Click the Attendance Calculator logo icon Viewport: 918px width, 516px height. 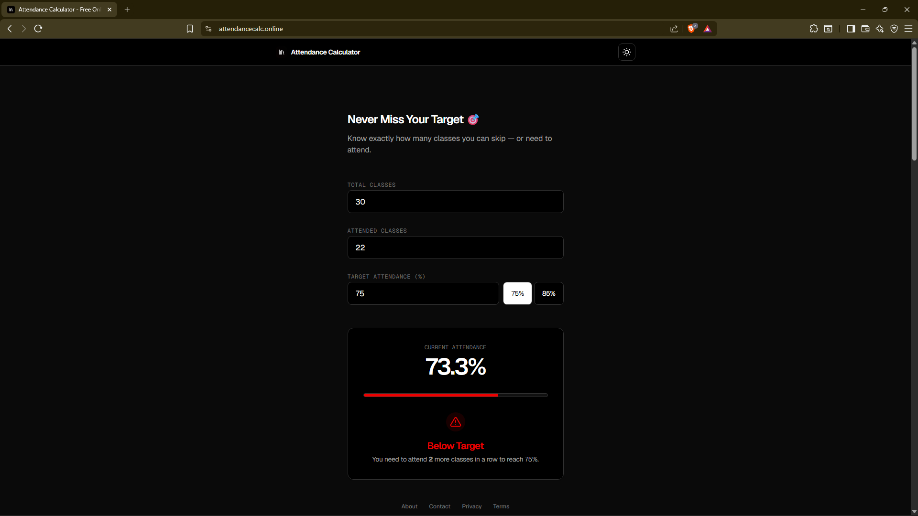click(282, 52)
